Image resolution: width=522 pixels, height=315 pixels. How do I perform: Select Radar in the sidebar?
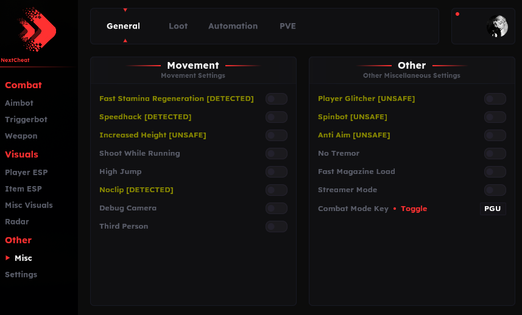click(17, 222)
